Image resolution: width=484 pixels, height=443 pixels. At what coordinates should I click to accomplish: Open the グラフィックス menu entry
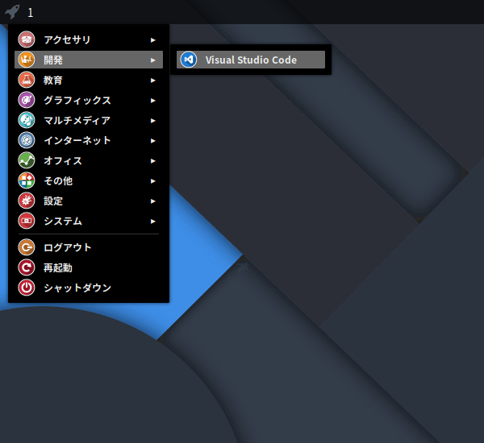pos(89,100)
